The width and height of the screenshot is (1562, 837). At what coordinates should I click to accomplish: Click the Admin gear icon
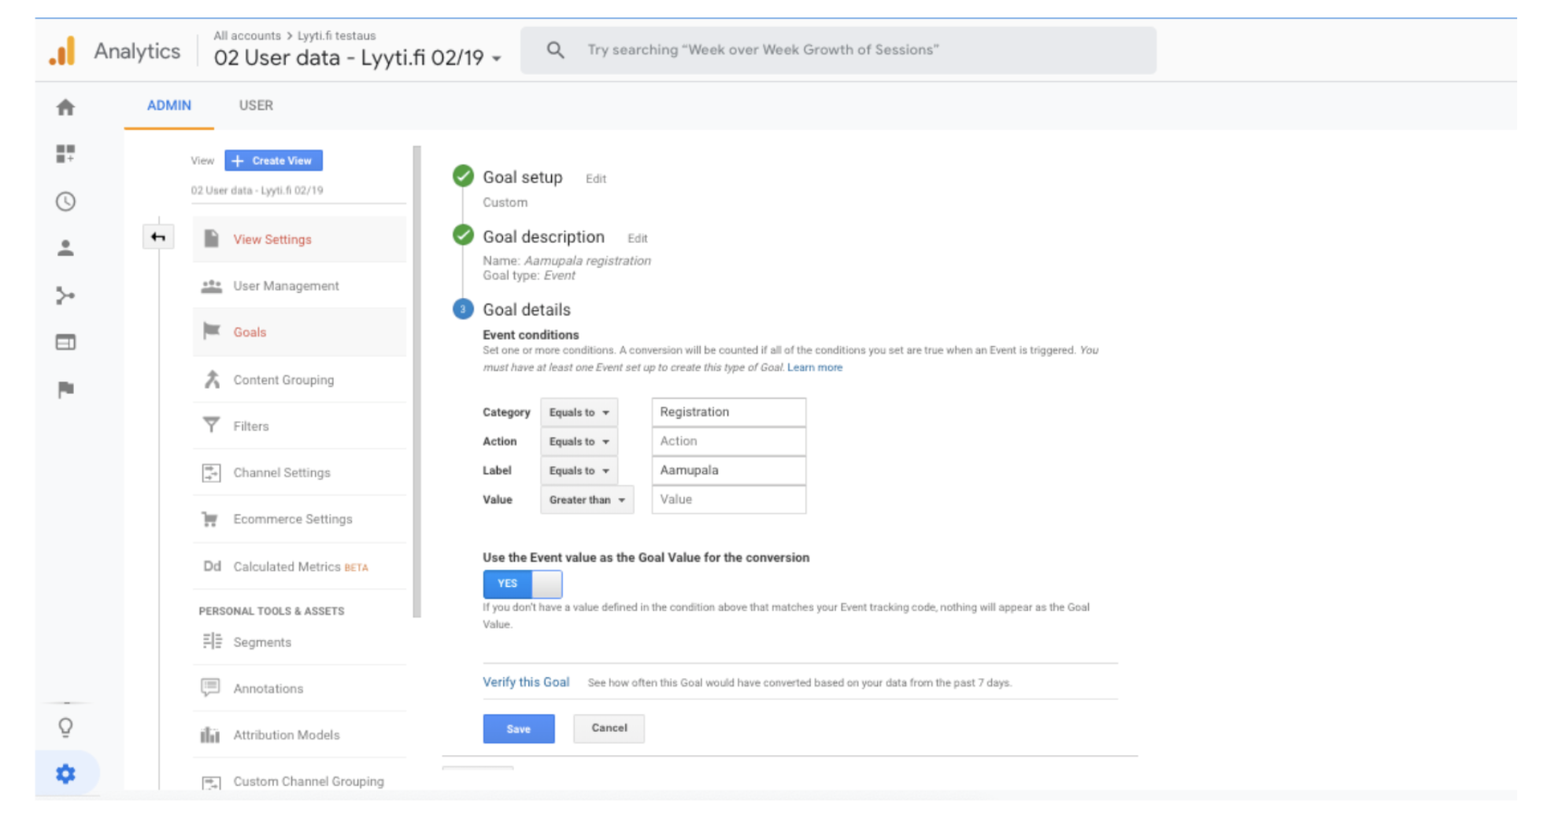(66, 774)
